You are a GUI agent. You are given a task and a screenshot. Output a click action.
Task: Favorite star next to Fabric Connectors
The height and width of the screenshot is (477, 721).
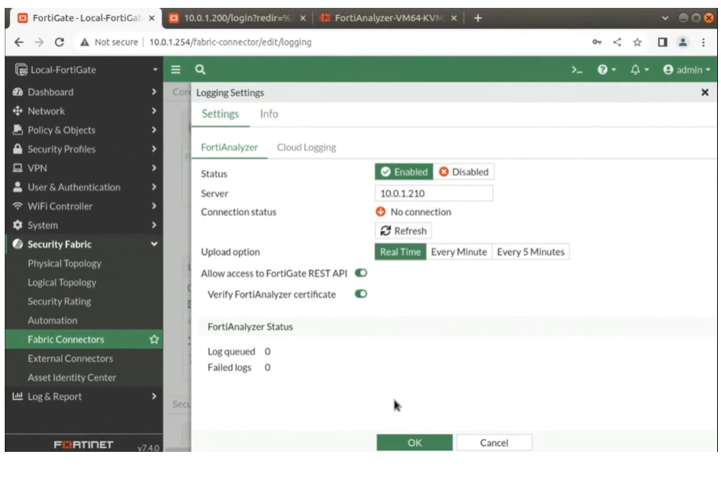[x=154, y=339]
